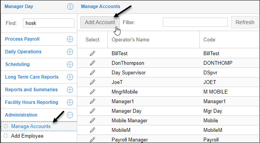Open the Scheduling menu section

[x=18, y=64]
